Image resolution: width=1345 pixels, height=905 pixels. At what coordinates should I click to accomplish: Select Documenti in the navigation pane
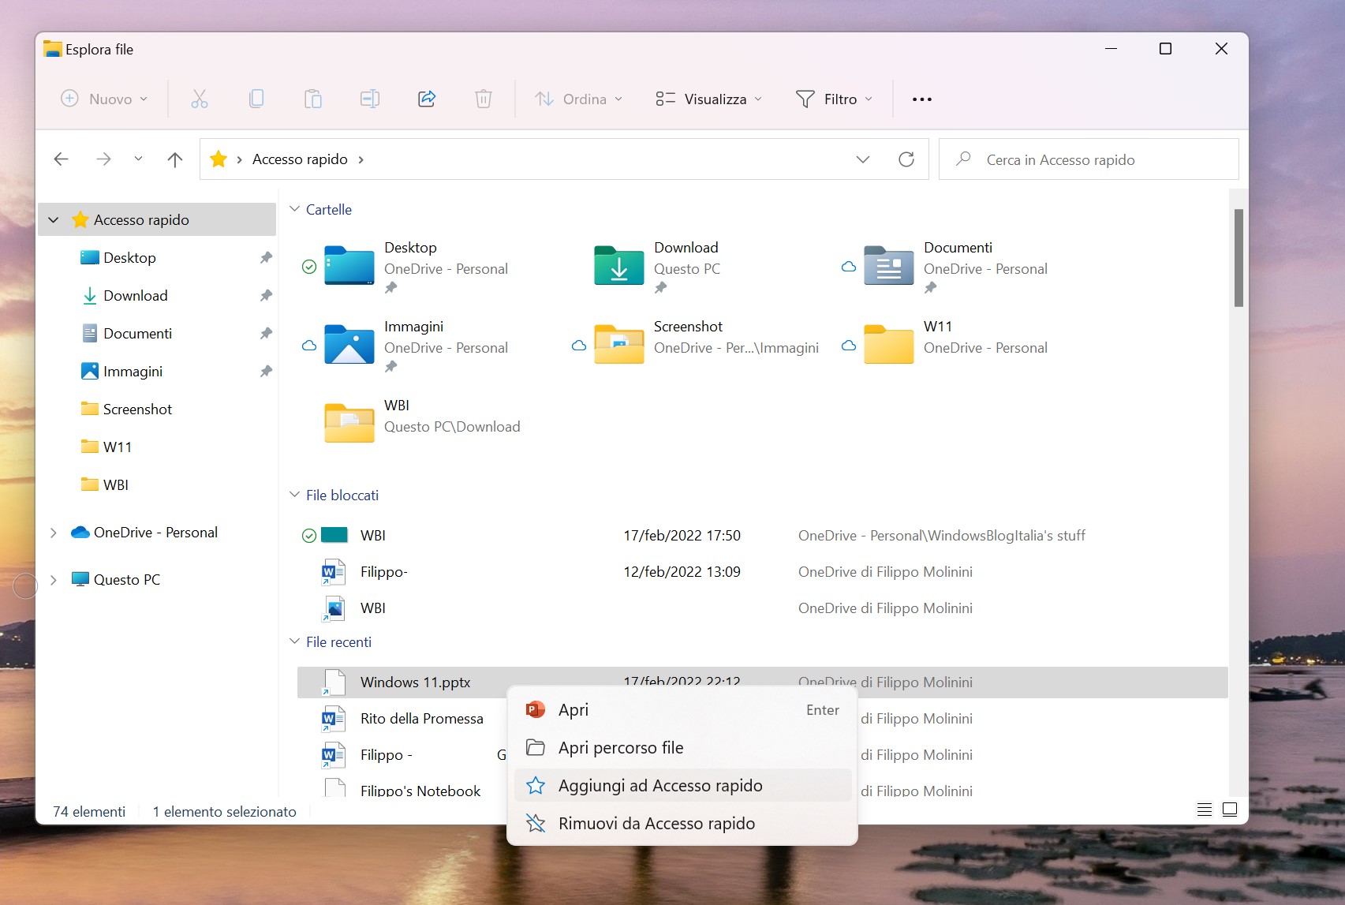click(137, 334)
